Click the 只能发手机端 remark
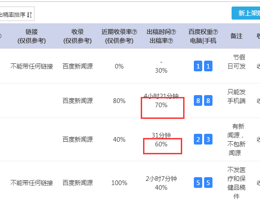Image resolution: width=260 pixels, height=200 pixels. [236, 97]
